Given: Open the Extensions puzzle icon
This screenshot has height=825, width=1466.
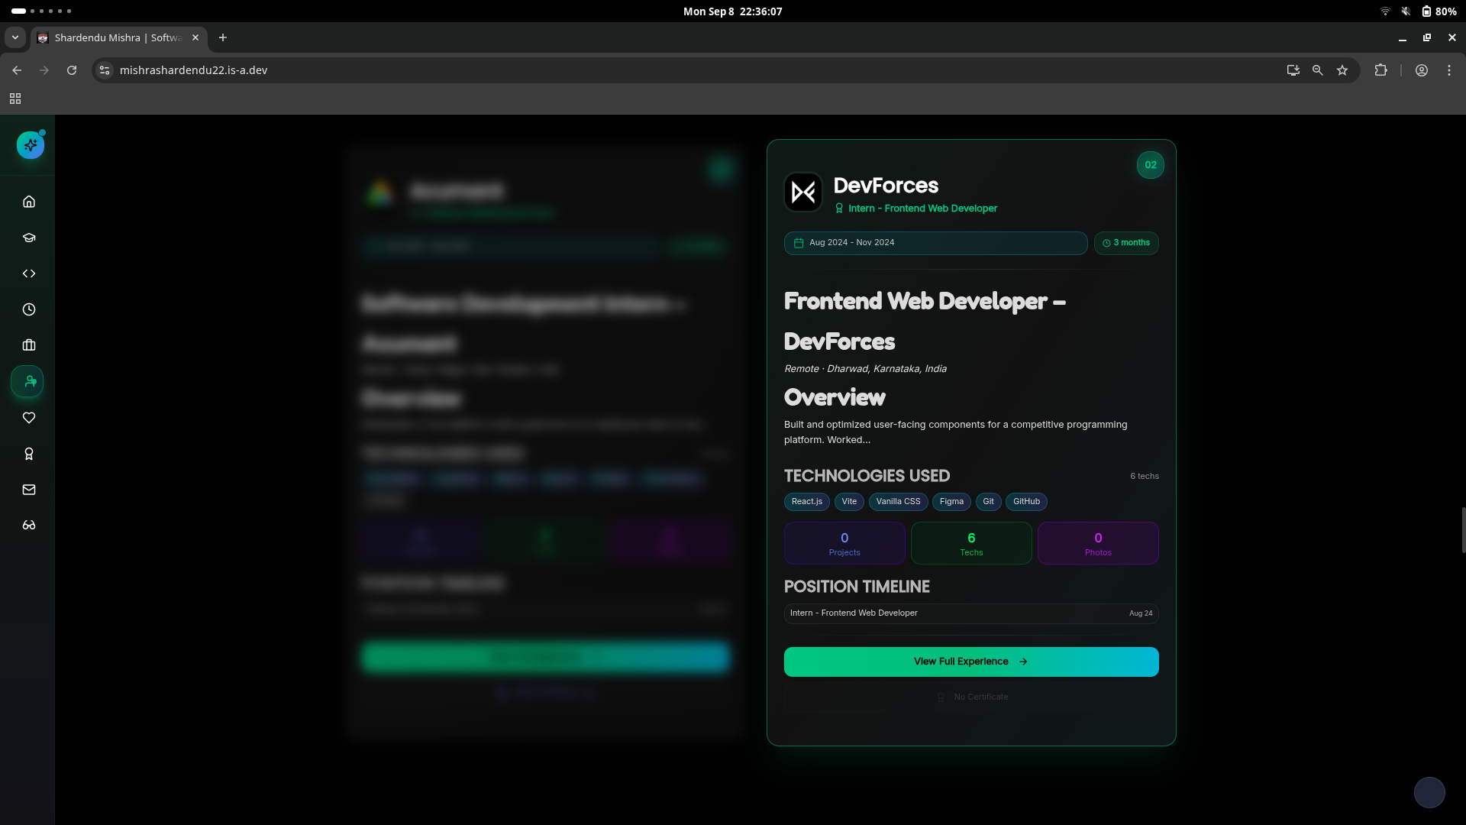Looking at the screenshot, I should (x=1380, y=70).
